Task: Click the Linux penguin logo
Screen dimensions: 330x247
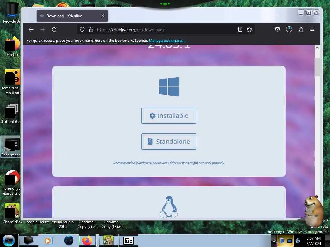Action: pyautogui.click(x=169, y=207)
